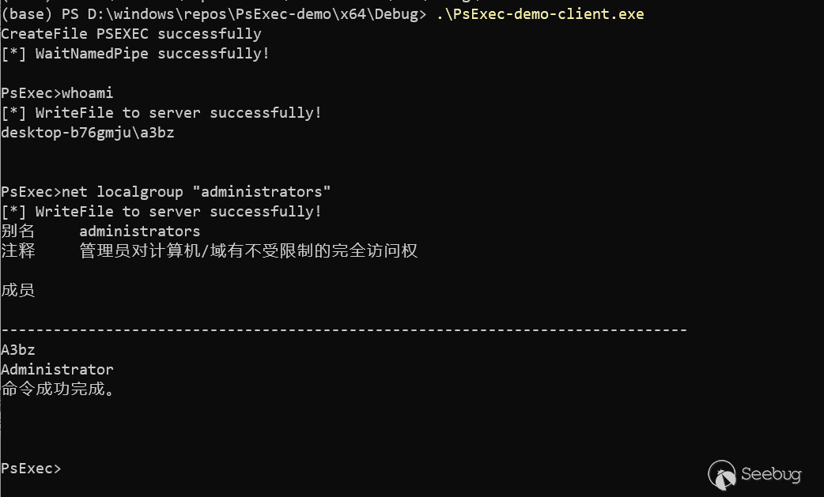
Task: Click the .\PsExec-demo-client.exe command text
Action: 540,14
